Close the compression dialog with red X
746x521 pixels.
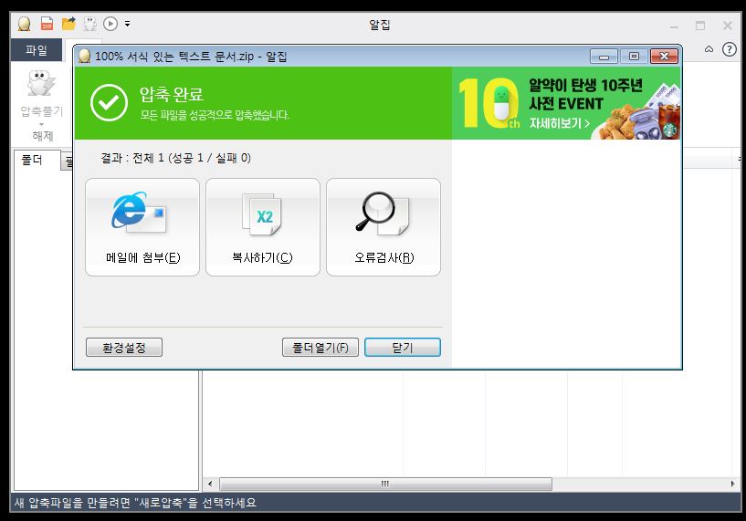click(x=664, y=57)
